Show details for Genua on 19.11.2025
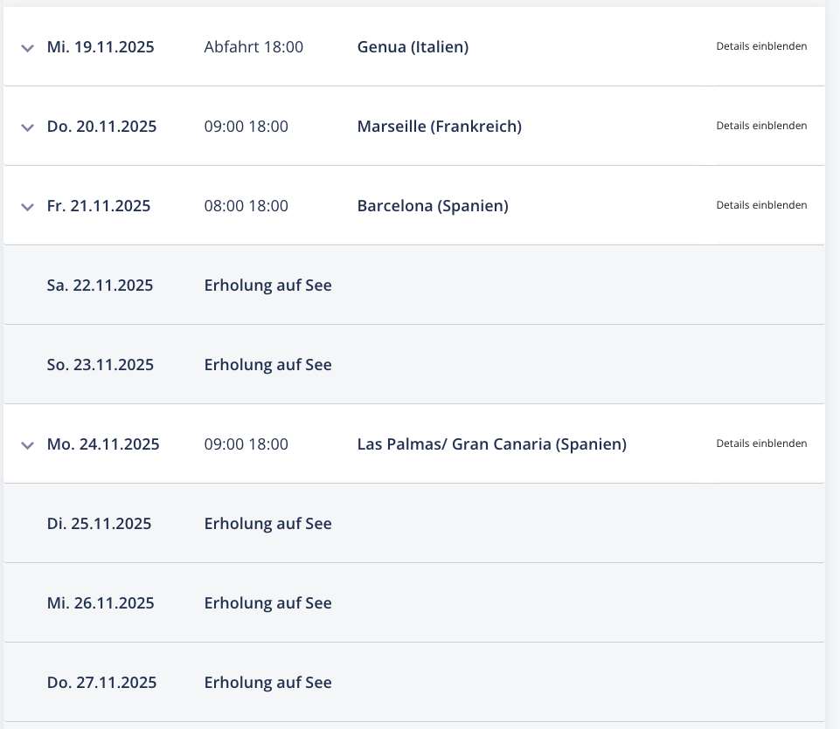840x729 pixels. tap(761, 46)
